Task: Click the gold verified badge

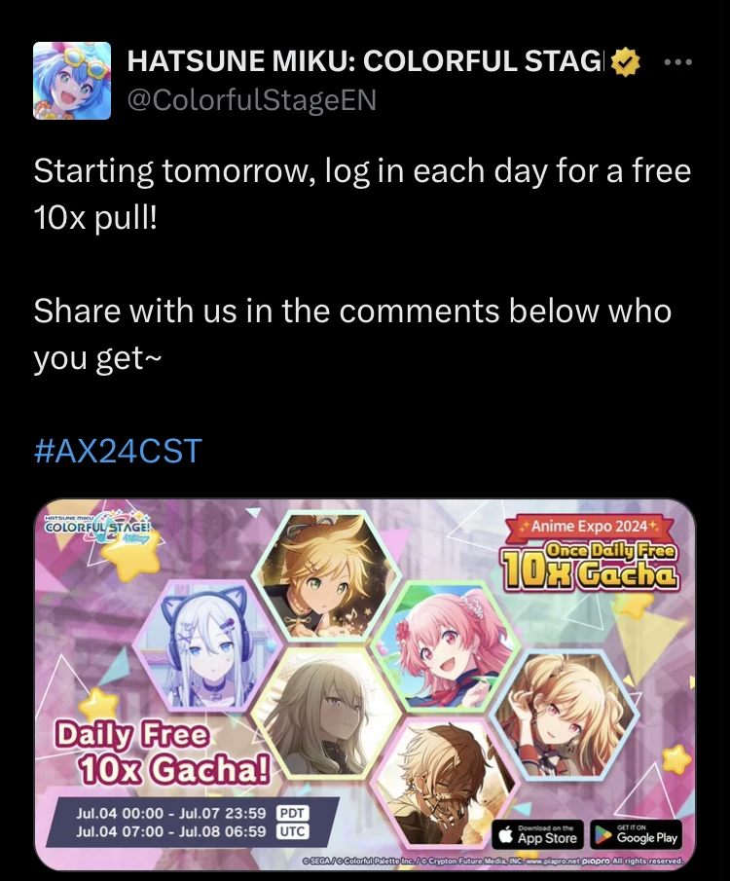Action: click(x=626, y=61)
